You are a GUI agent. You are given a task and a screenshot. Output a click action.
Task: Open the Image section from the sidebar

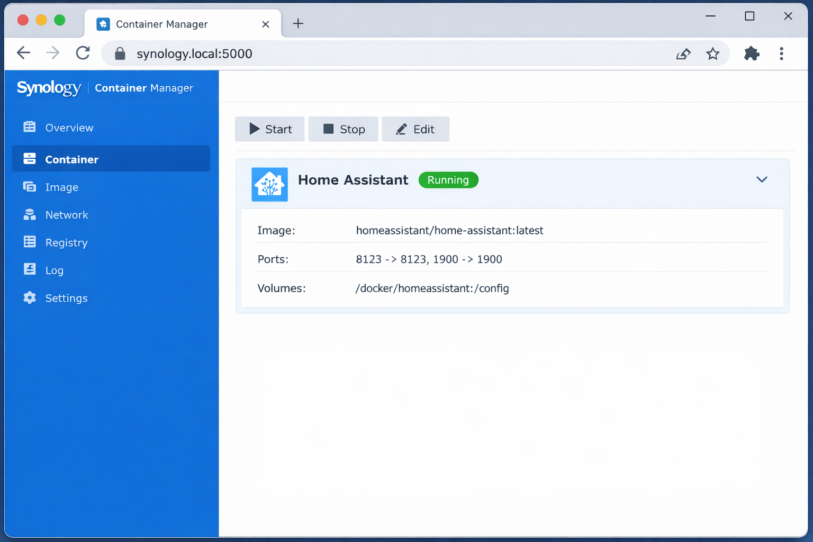(x=30, y=187)
